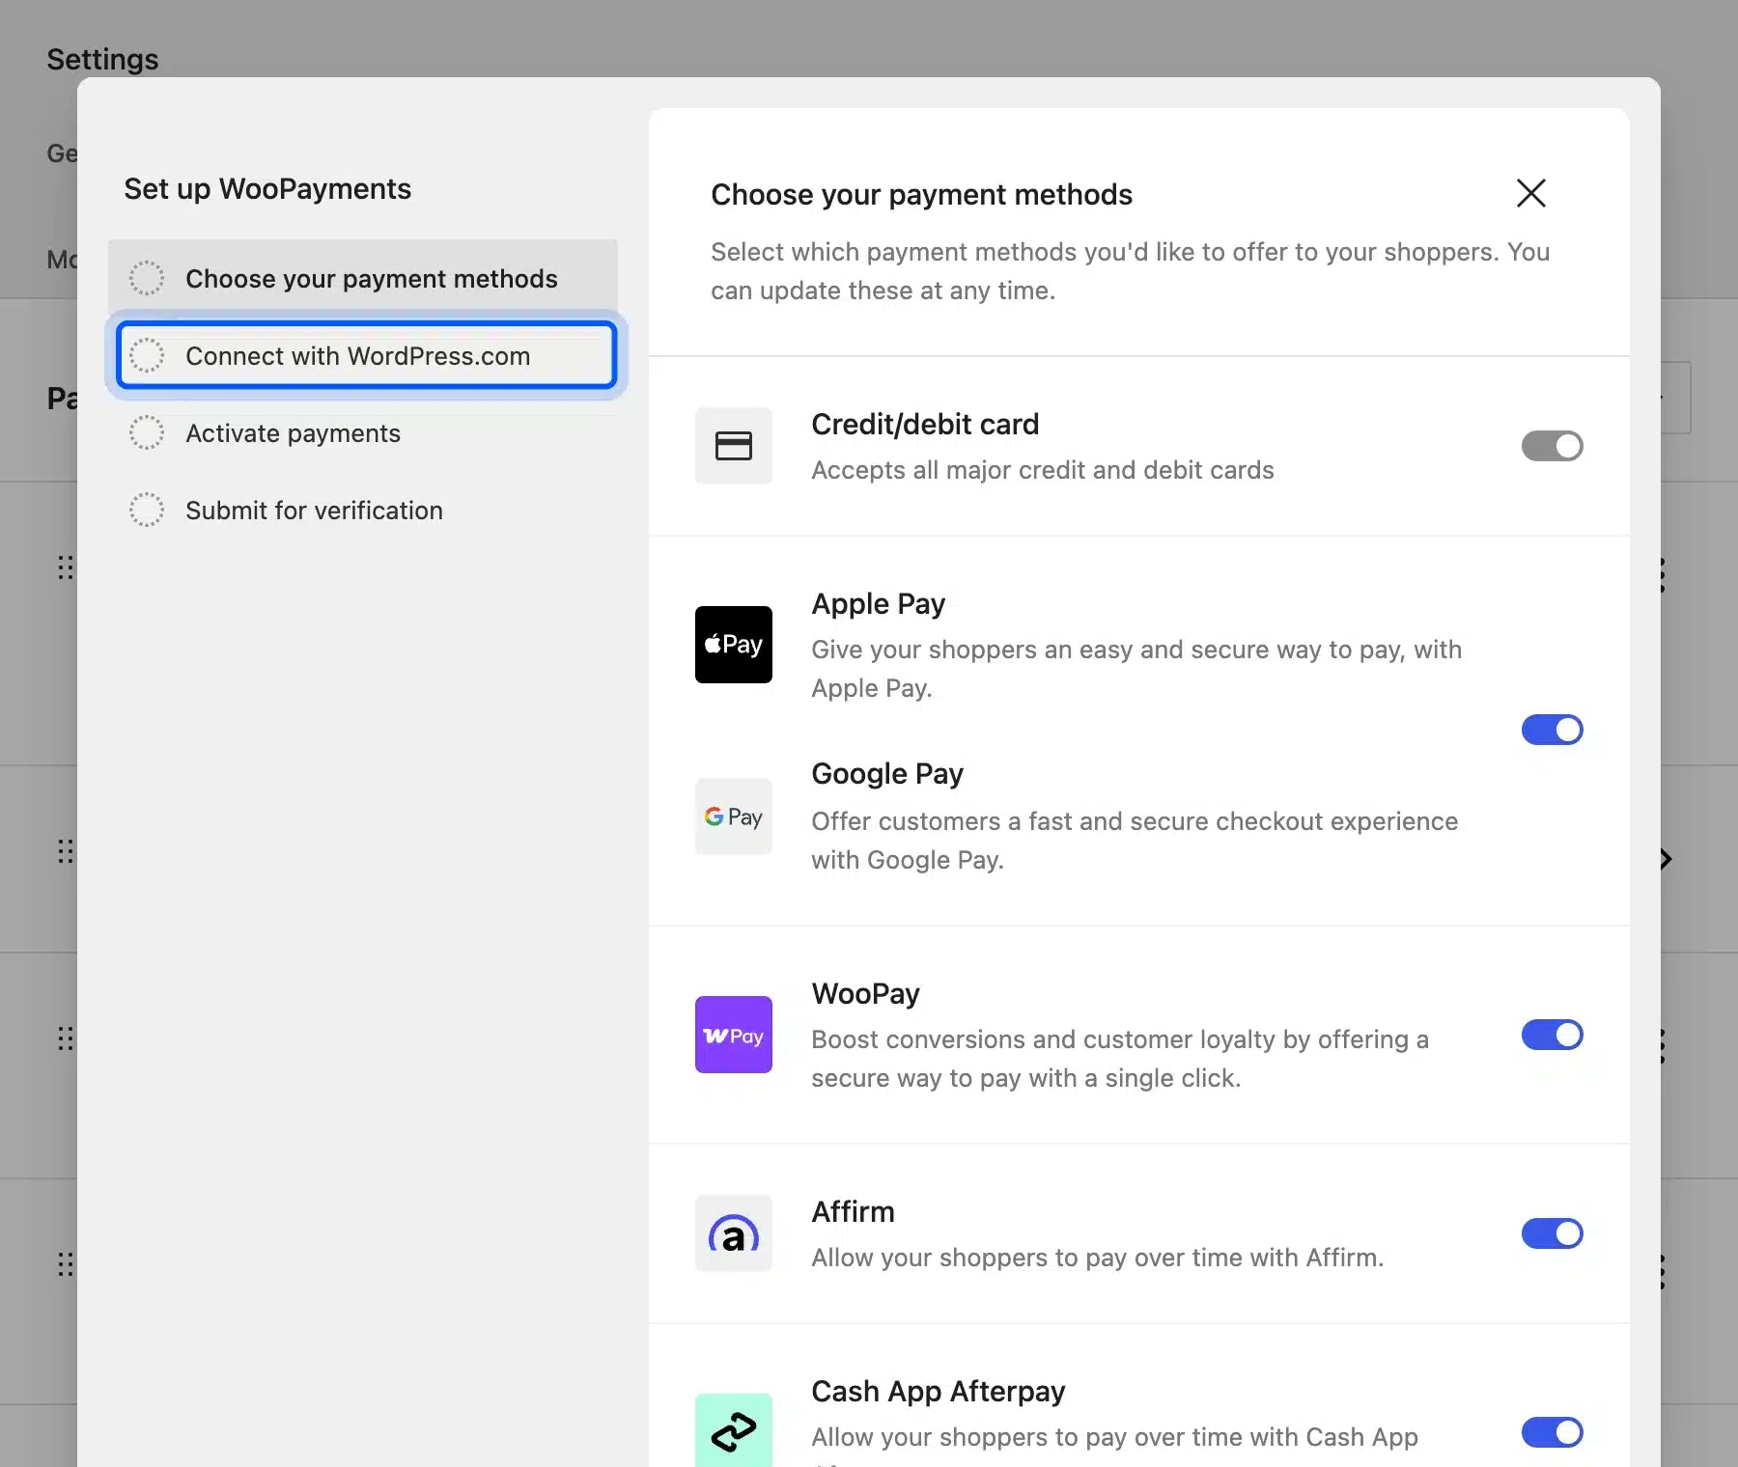Click the Google Pay logo icon
1738x1467 pixels.
(x=734, y=817)
